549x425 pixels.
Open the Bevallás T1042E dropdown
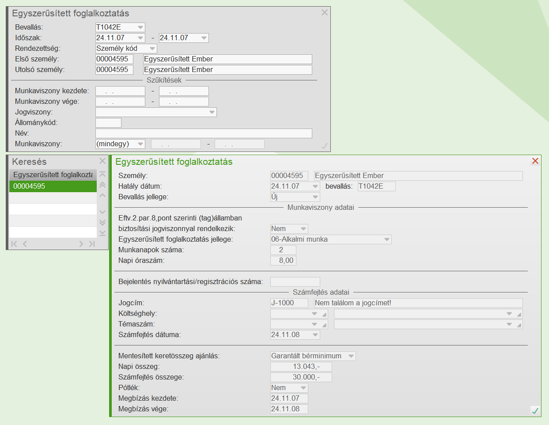pyautogui.click(x=140, y=27)
